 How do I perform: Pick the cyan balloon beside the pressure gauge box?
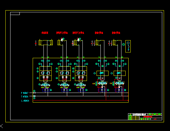124,44
